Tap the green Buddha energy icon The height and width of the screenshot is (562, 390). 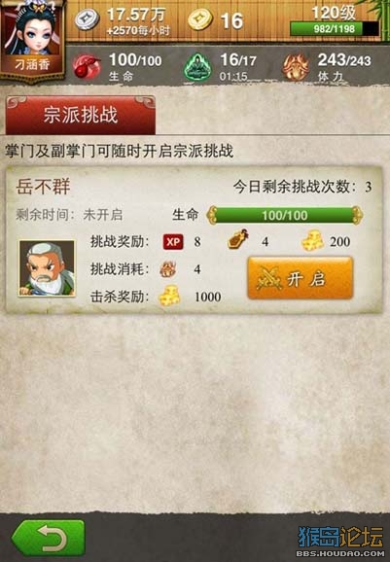197,67
